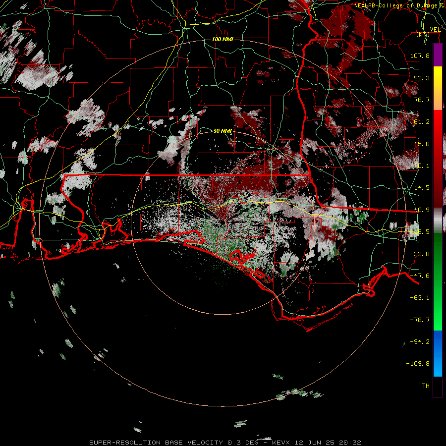The image size is (446, 446).
Task: Click the 100 NMI range ring label
Action: click(x=223, y=39)
